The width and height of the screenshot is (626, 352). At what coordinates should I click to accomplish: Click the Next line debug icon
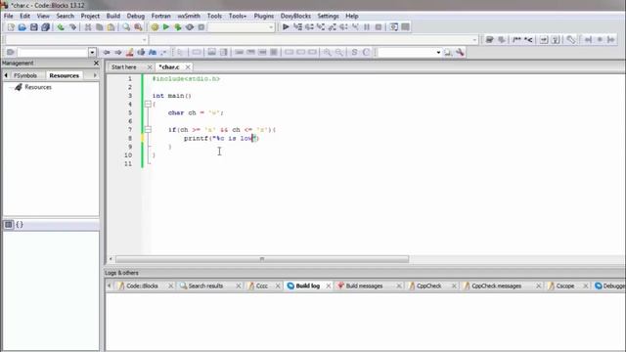(x=309, y=27)
